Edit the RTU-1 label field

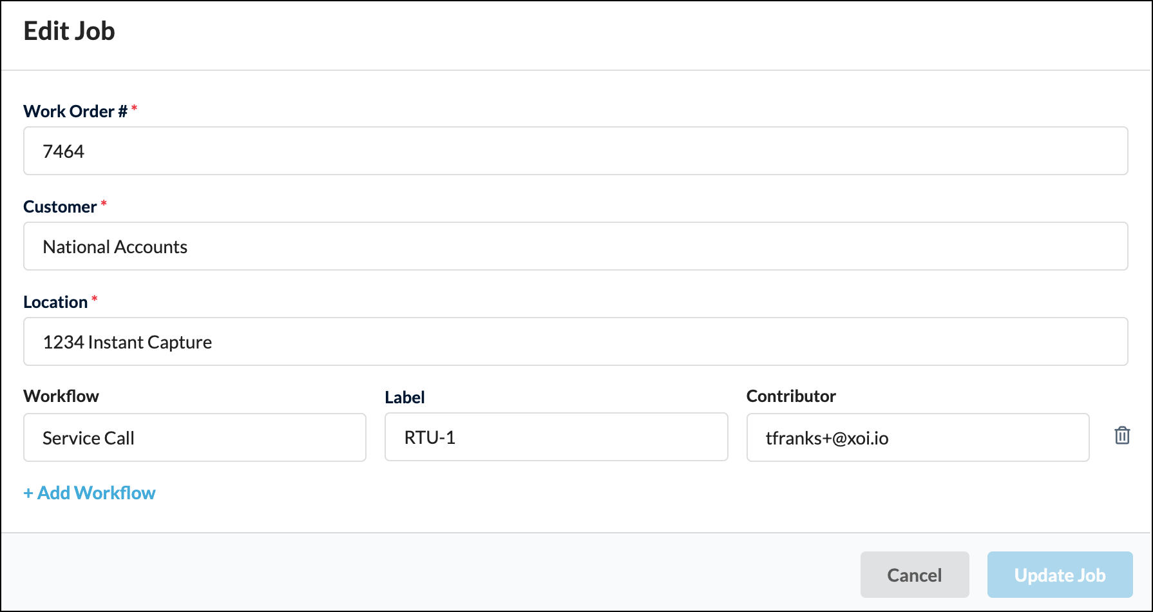click(556, 437)
